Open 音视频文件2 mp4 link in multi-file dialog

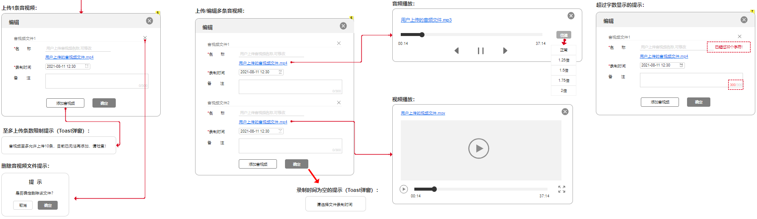[x=263, y=122]
